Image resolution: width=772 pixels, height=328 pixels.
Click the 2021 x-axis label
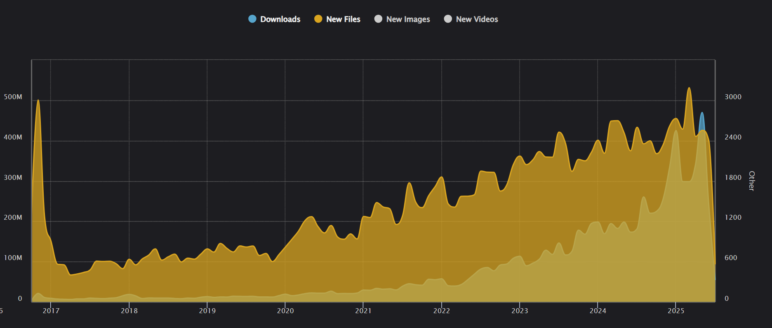click(363, 311)
